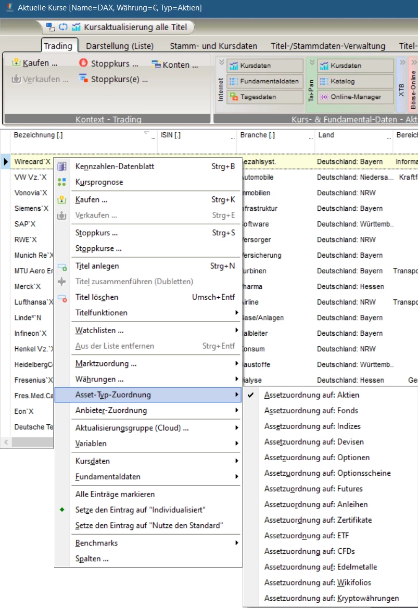The width and height of the screenshot is (418, 608).
Task: Click the row selector arrow beside Wirecard
Action: pos(5,161)
